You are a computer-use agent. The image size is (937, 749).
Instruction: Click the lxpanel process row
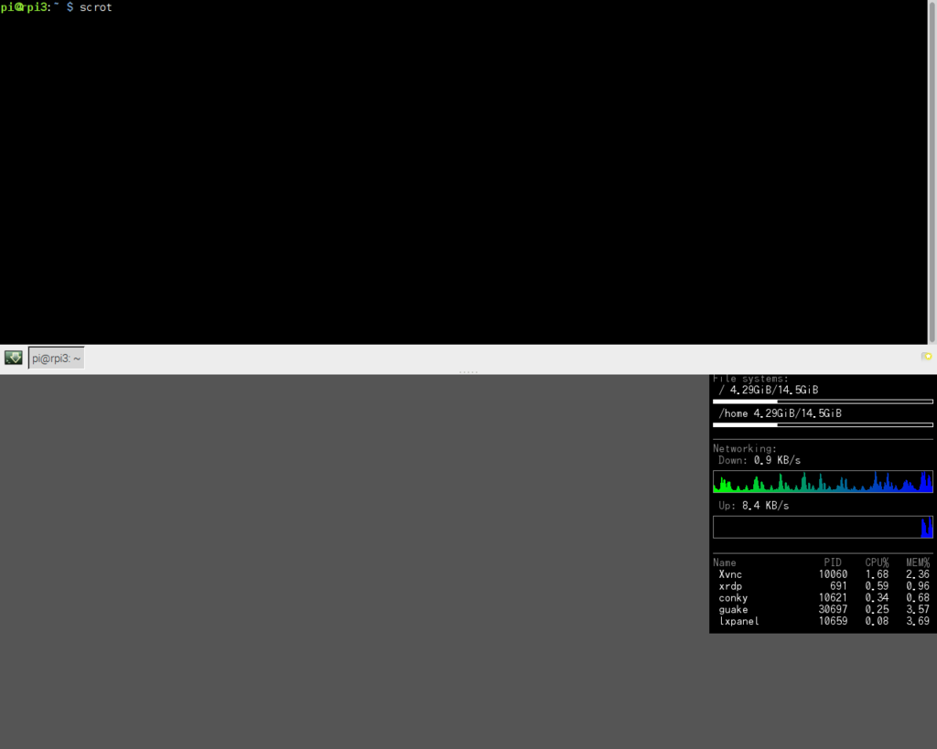[823, 621]
